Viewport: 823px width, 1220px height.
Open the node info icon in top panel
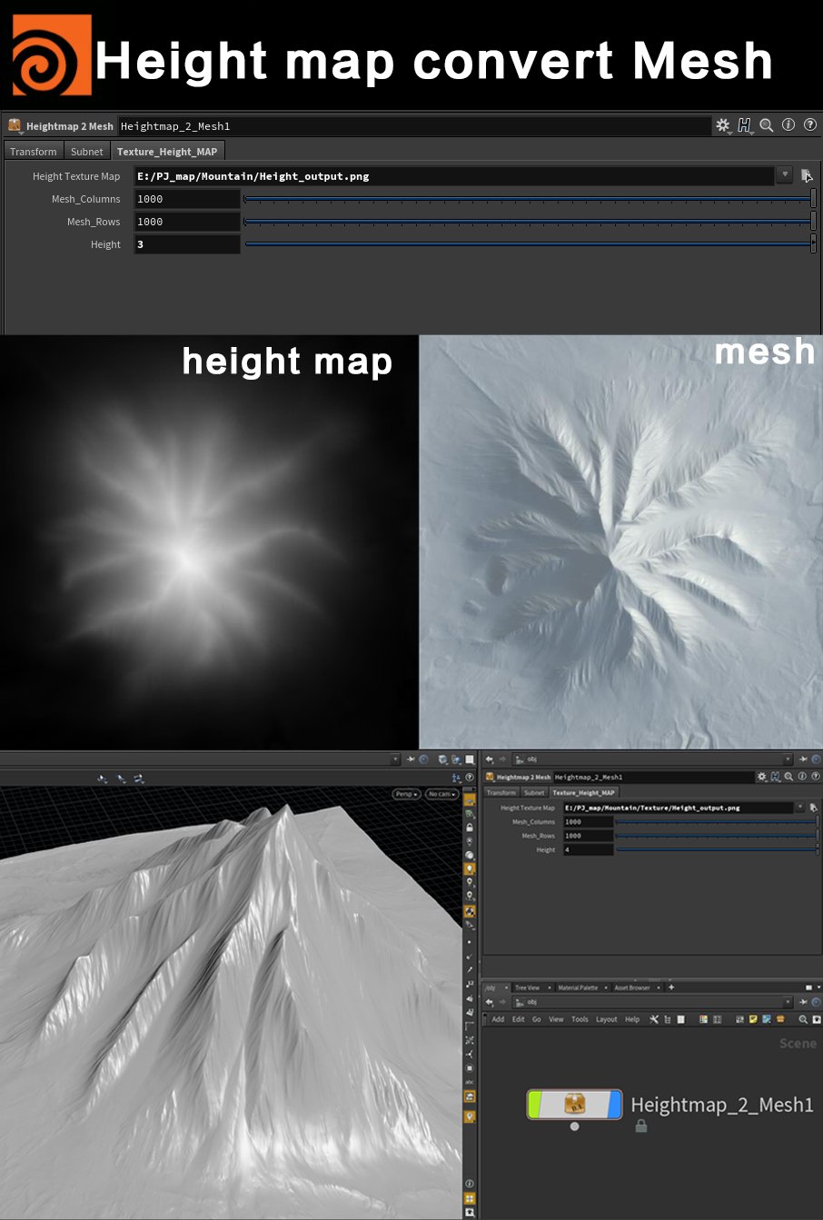[788, 125]
